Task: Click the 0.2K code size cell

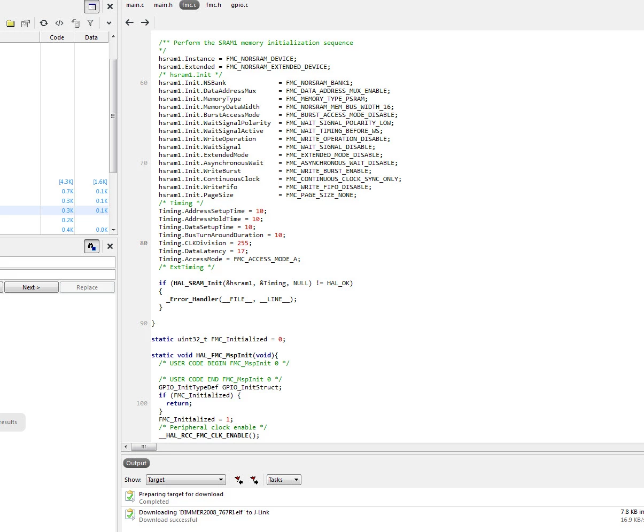Action: point(67,220)
